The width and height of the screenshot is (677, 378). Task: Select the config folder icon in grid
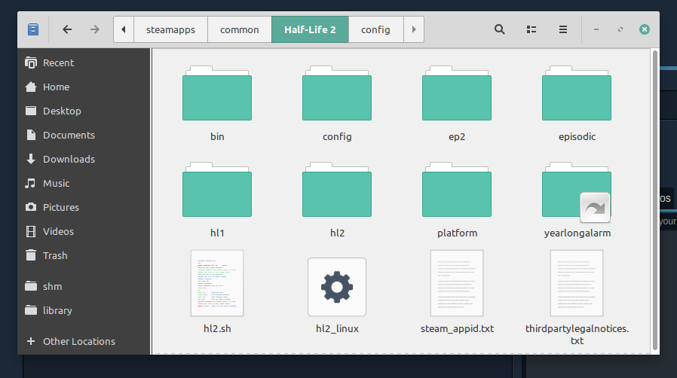(337, 93)
